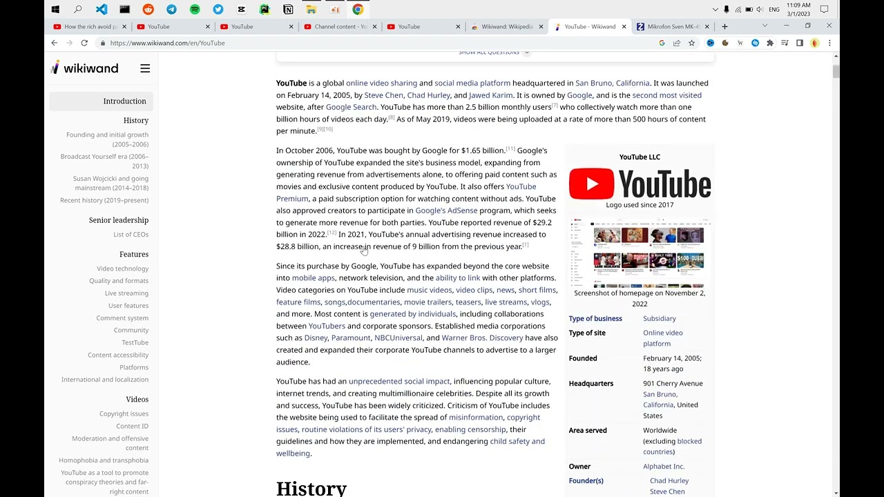This screenshot has height=497, width=884.
Task: Click the Wikiwand logo
Action: [84, 68]
